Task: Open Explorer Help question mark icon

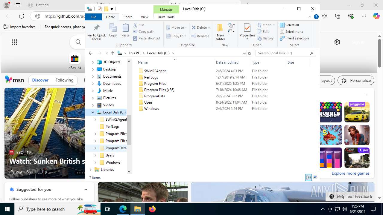Action: [316, 17]
